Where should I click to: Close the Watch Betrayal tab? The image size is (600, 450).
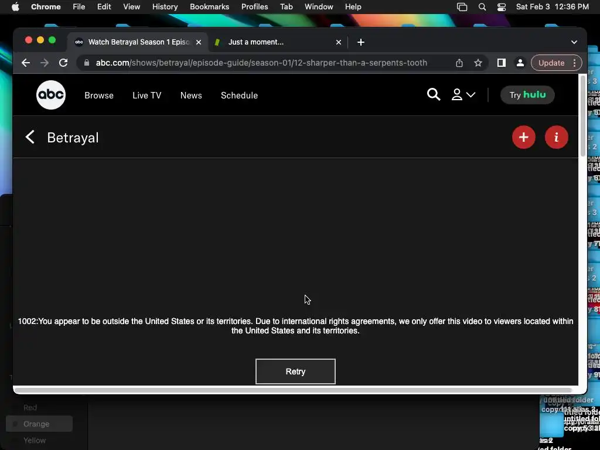pos(199,42)
